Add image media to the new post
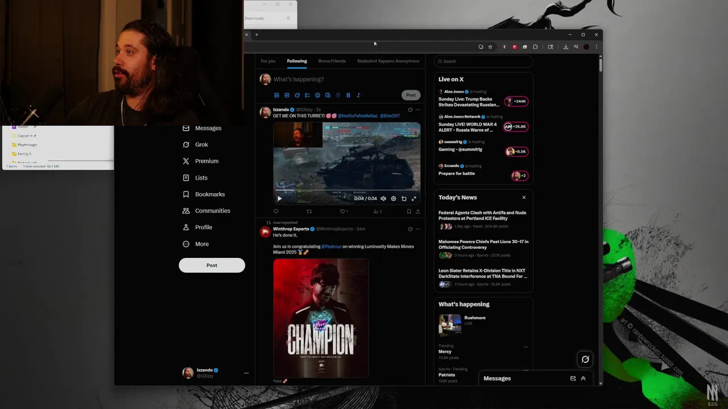This screenshot has width=728, height=409. point(276,95)
